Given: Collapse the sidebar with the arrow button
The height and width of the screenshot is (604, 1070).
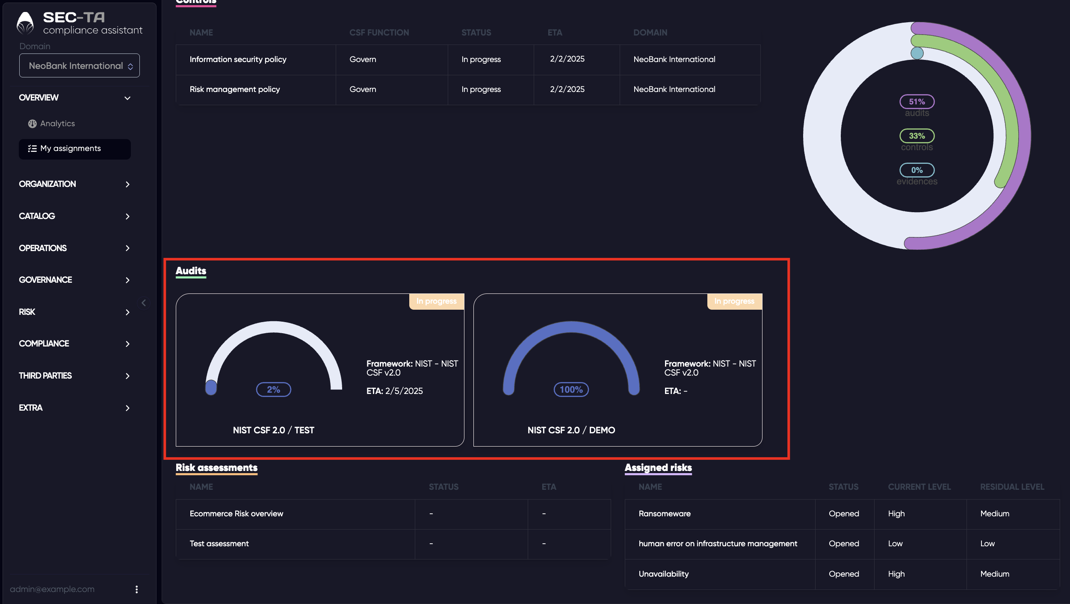Looking at the screenshot, I should click(144, 303).
